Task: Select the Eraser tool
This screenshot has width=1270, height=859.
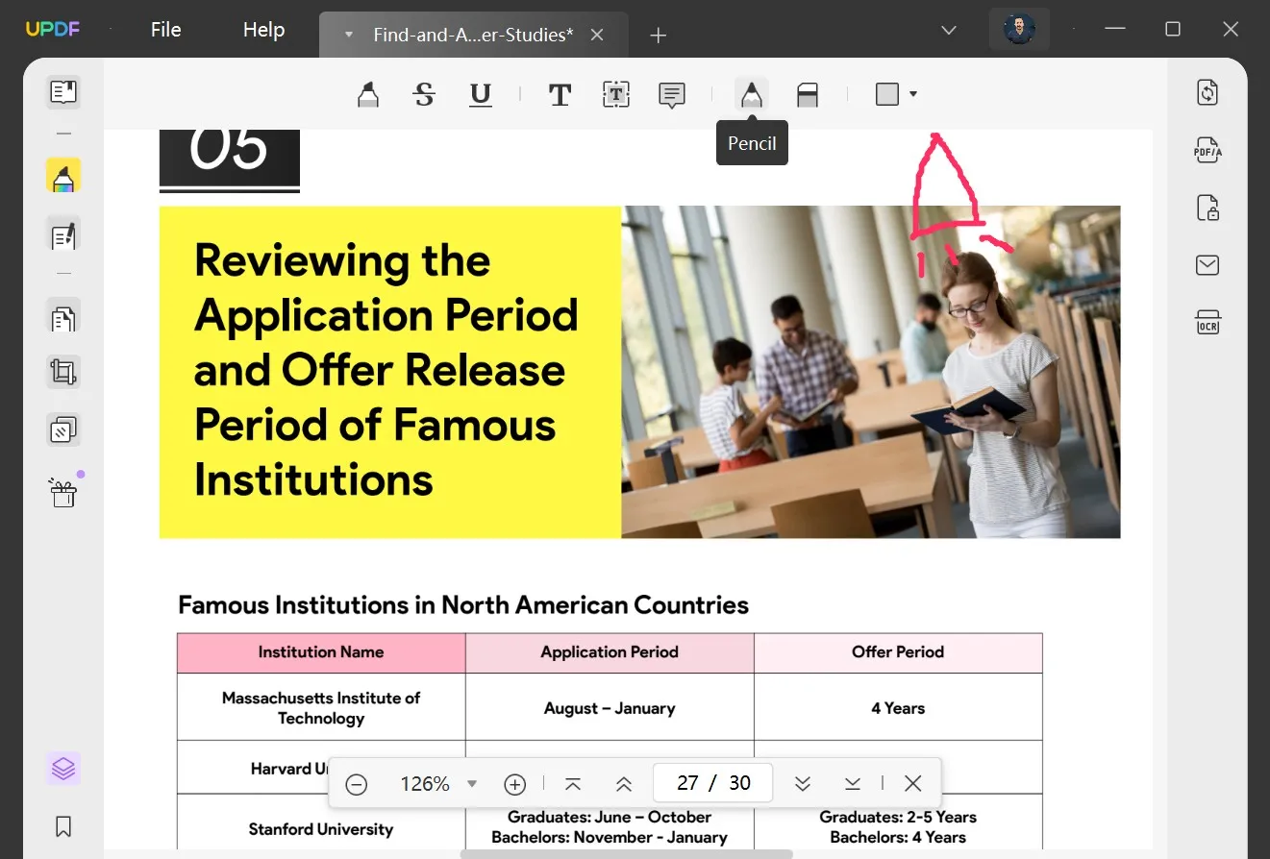Action: click(x=807, y=93)
